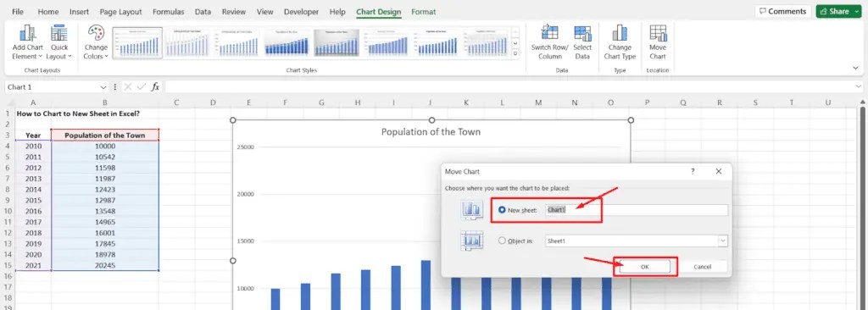Viewport: 868px width, 310px height.
Task: Click the chart title Population of the Town
Action: (431, 132)
